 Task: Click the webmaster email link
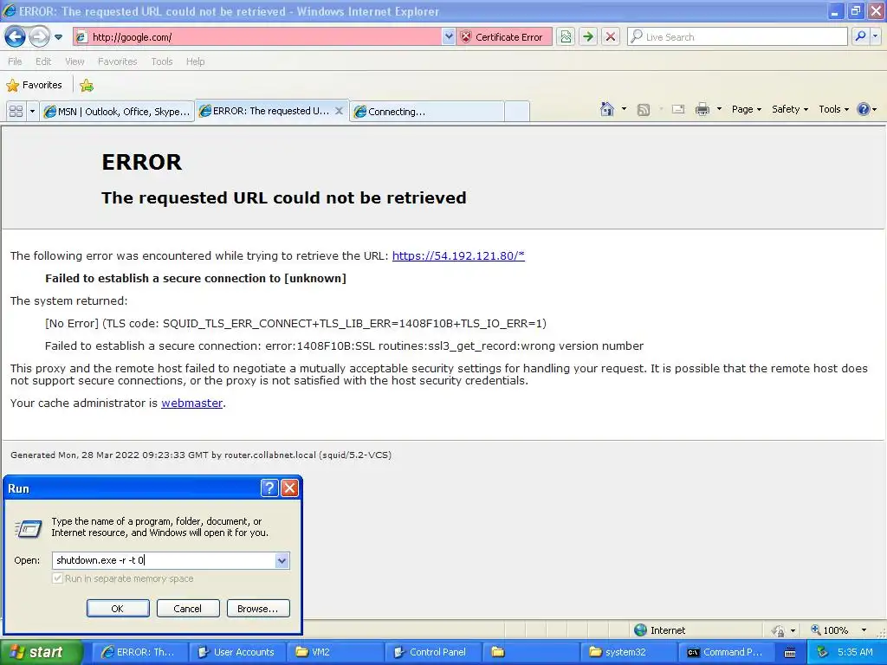[x=191, y=404]
